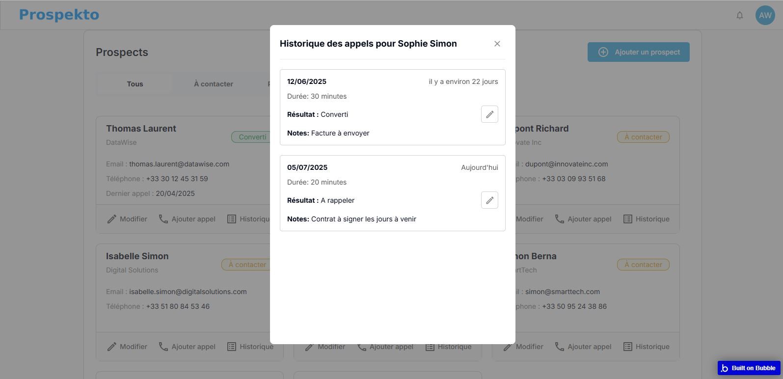Close the call history dialog
The height and width of the screenshot is (379, 783).
coord(497,44)
